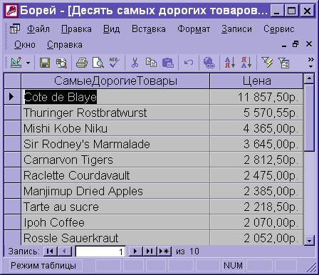The image size is (319, 275).
Task: Click Filter by Selection icon
Action: point(267,63)
